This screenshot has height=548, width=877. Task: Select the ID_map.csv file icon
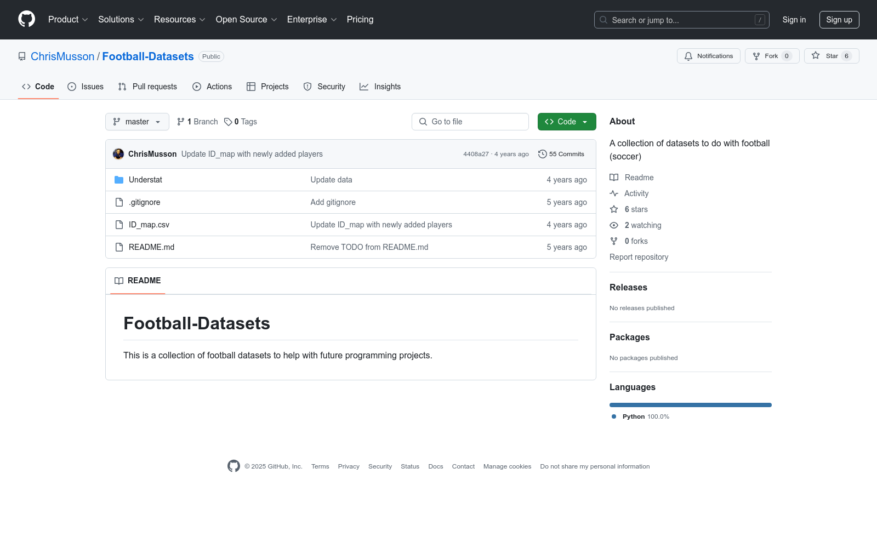point(119,225)
